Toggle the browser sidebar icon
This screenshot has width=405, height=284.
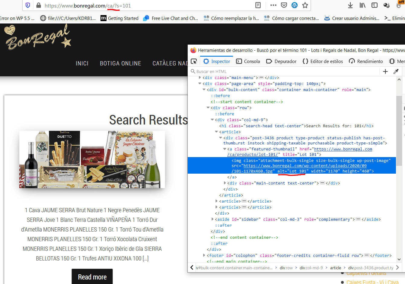pyautogui.click(x=375, y=5)
